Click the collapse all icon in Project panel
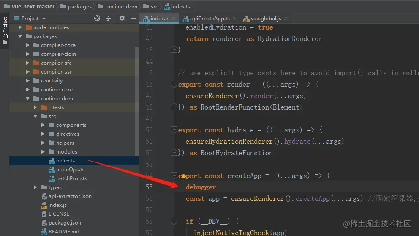Viewport: 419px width, 236px height. click(x=108, y=18)
